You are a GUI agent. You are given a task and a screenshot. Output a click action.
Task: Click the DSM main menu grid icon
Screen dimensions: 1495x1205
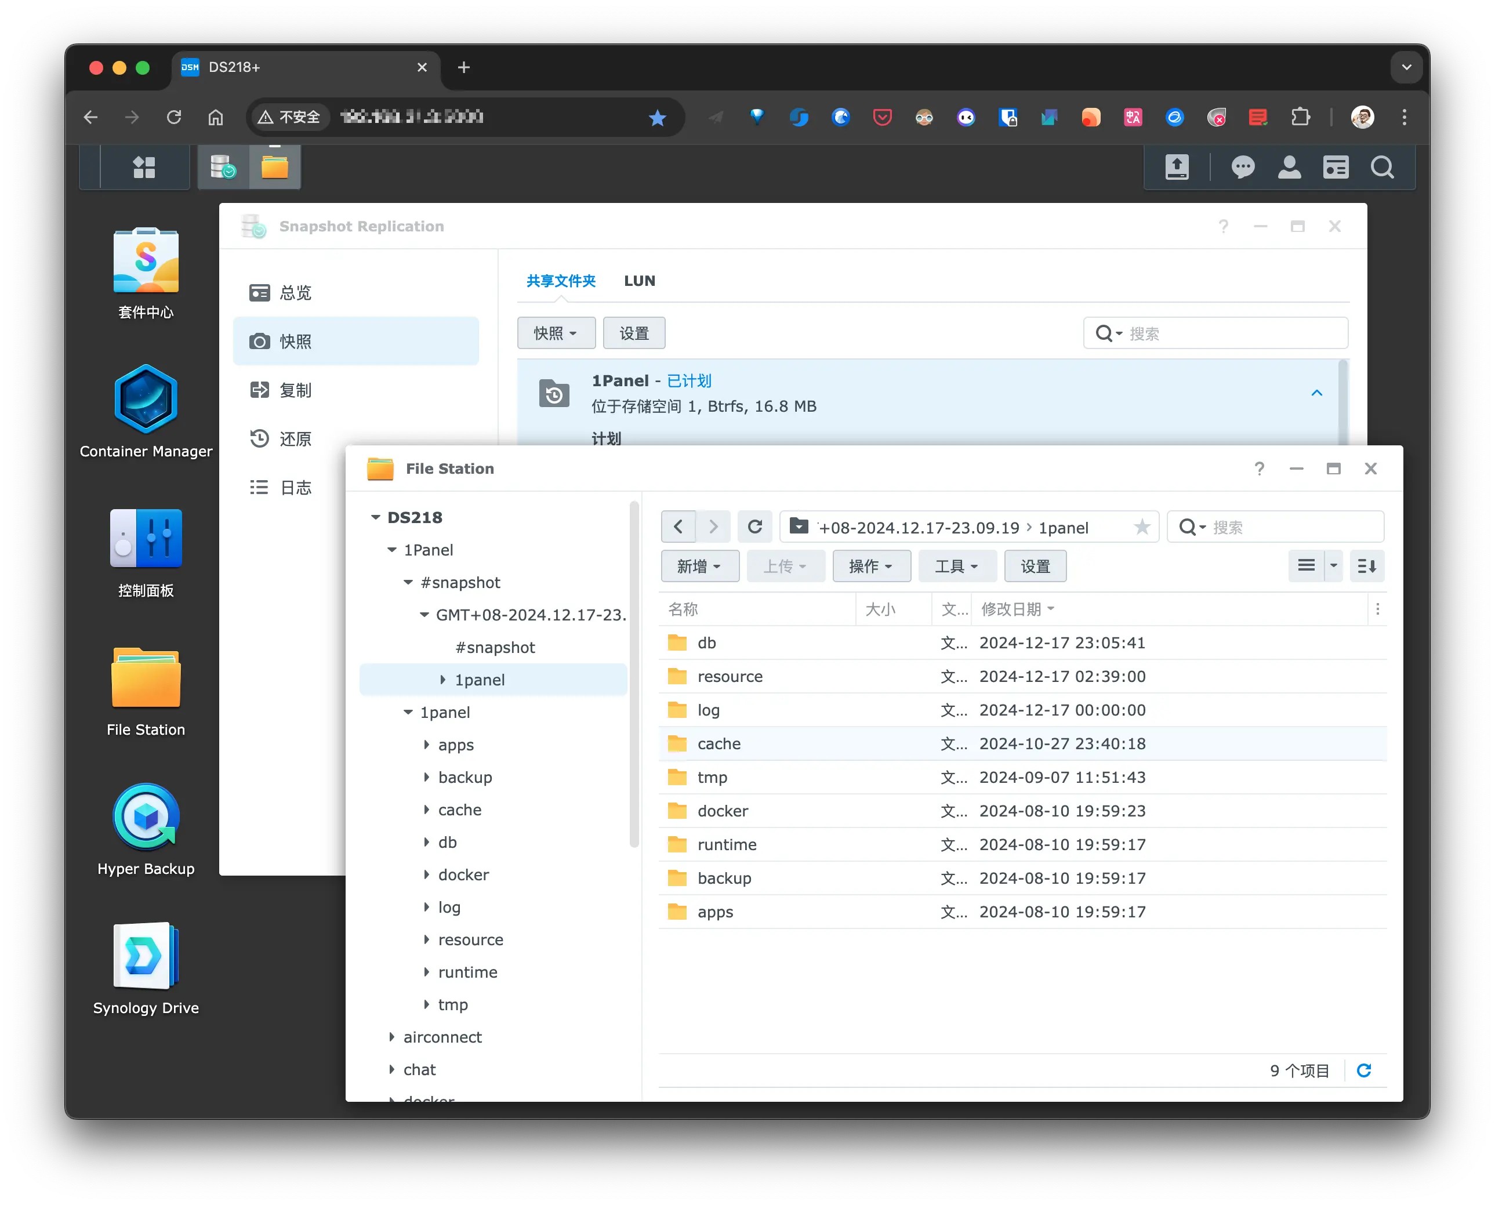[144, 167]
